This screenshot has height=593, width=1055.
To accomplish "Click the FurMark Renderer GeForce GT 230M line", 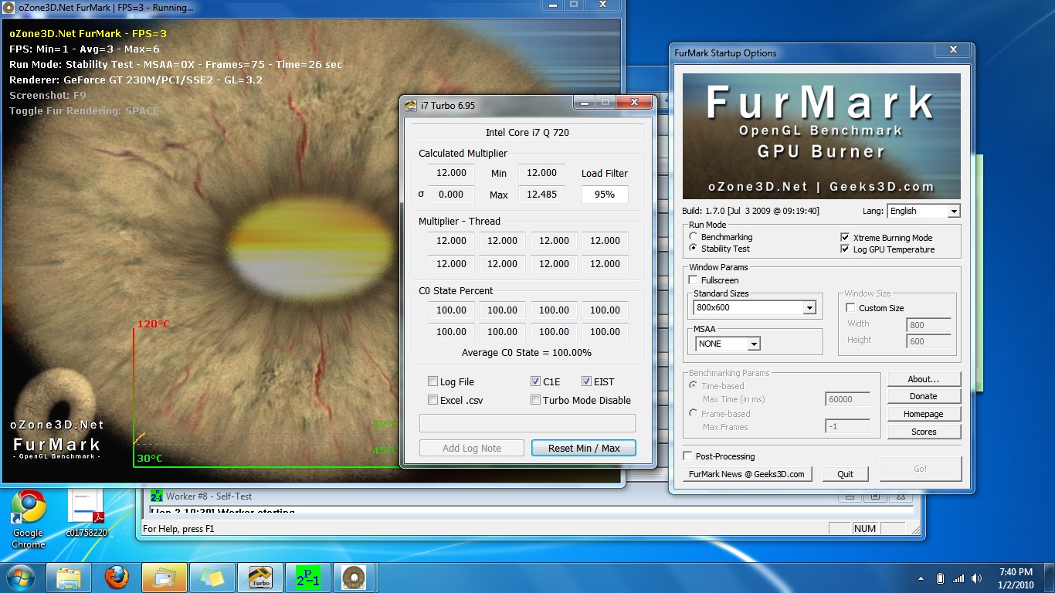I will [x=136, y=80].
